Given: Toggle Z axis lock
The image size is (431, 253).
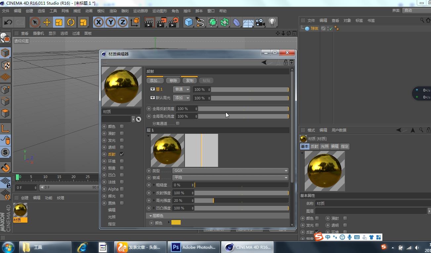Looking at the screenshot, I should click(x=122, y=22).
